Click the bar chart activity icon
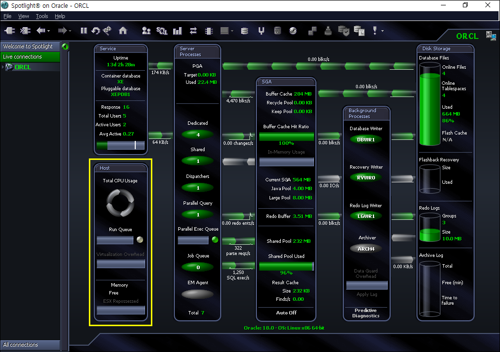 [x=177, y=31]
